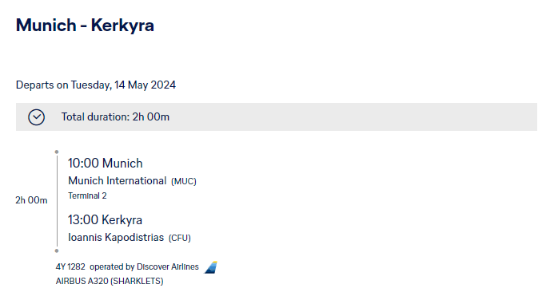This screenshot has height=292, width=554.
Task: Click the CFU airport code
Action: [x=180, y=238]
